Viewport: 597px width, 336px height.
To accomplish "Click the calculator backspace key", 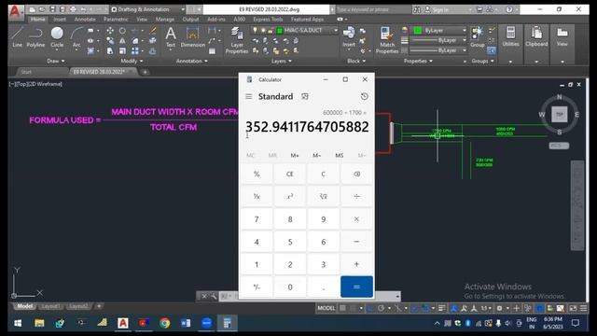I will tap(356, 174).
